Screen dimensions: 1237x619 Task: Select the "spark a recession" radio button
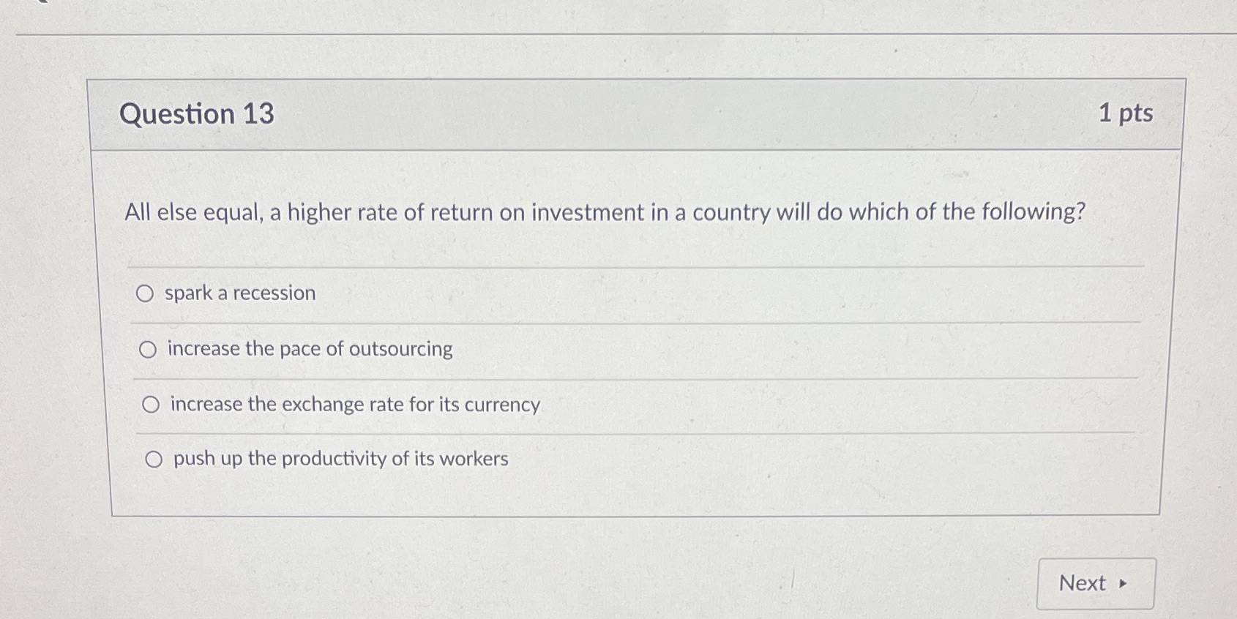(x=147, y=293)
